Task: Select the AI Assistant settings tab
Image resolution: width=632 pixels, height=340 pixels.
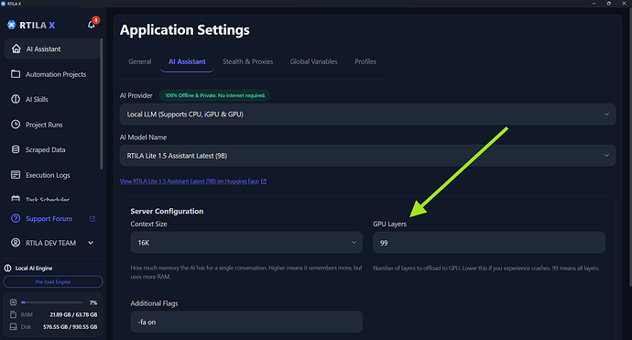Action: [x=187, y=61]
